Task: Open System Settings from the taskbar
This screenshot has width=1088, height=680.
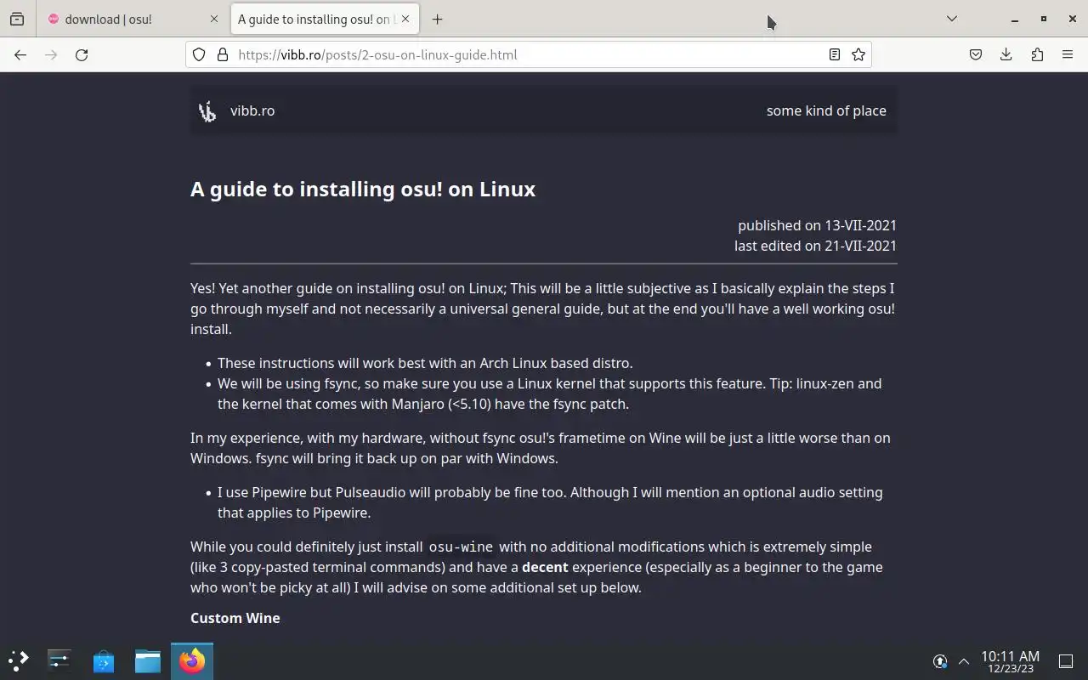Action: point(59,660)
